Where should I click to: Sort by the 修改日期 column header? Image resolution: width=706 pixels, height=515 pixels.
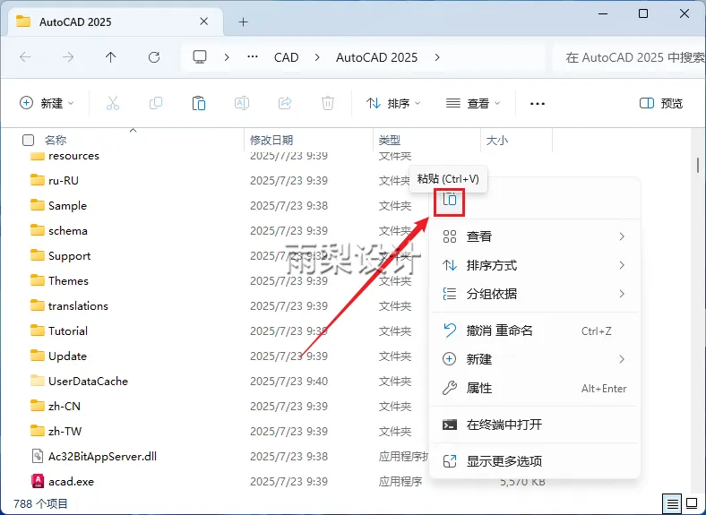point(271,140)
